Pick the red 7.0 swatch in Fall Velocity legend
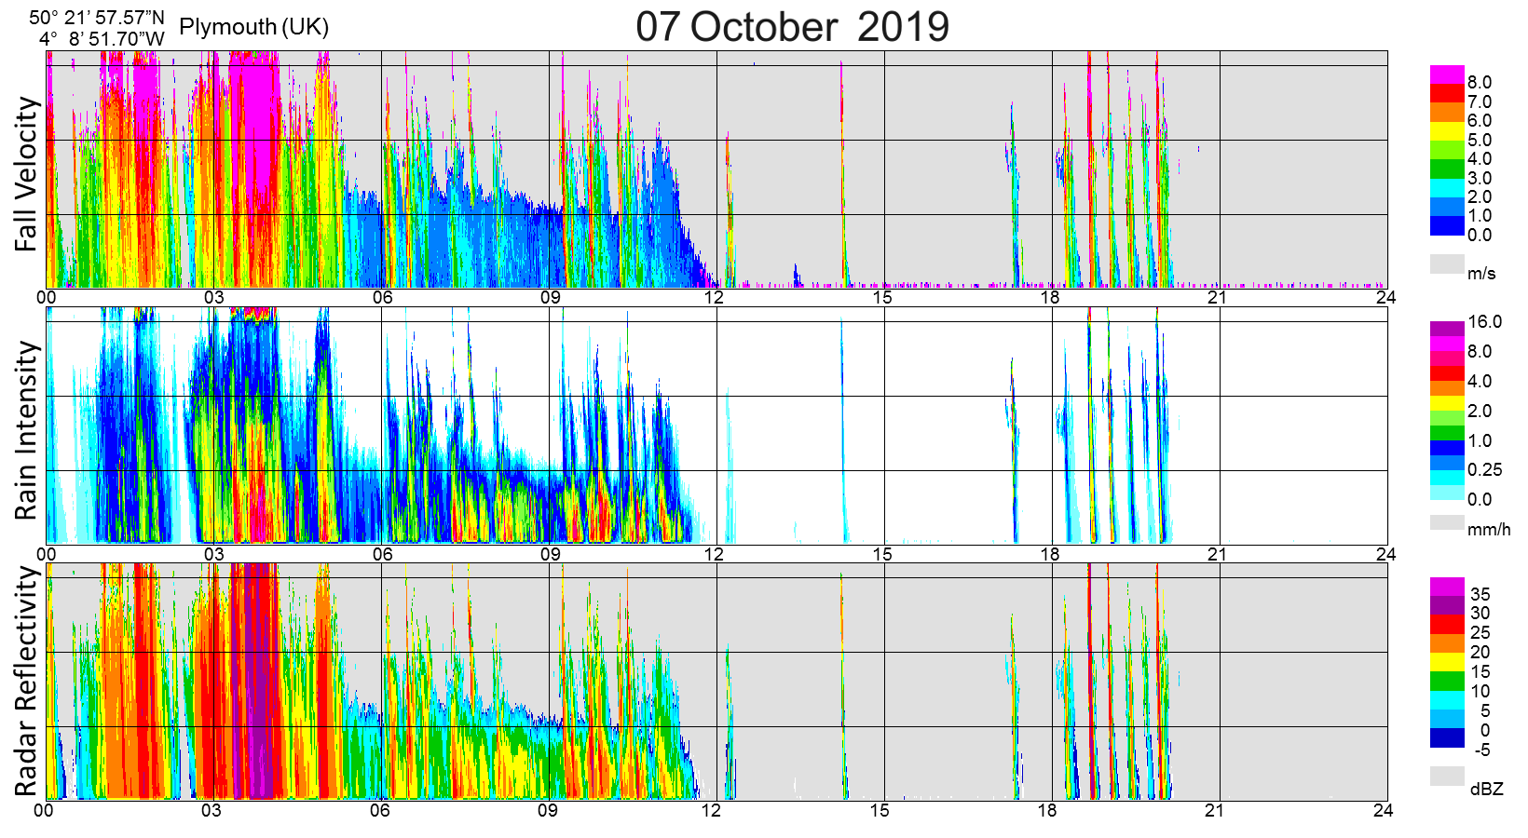Image resolution: width=1528 pixels, height=838 pixels. [x=1447, y=93]
